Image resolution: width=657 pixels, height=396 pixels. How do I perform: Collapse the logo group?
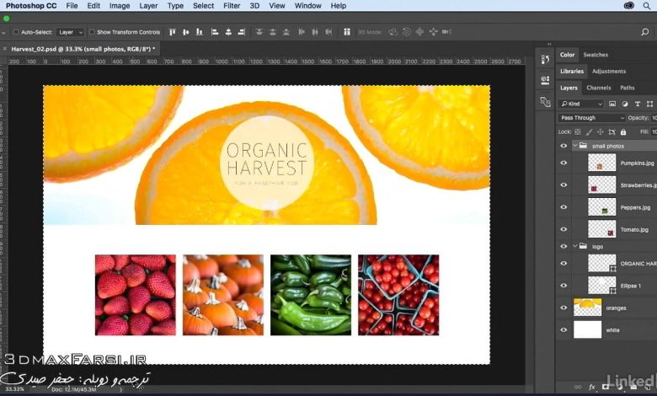[x=574, y=246]
